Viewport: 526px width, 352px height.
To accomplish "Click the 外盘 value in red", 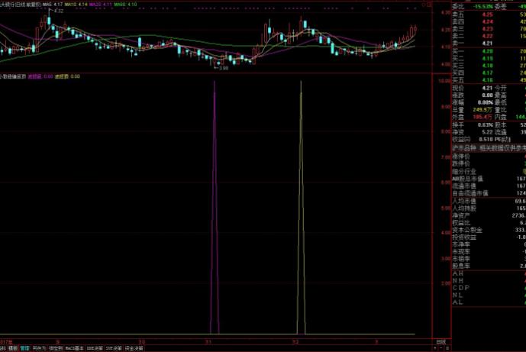I will [x=482, y=117].
